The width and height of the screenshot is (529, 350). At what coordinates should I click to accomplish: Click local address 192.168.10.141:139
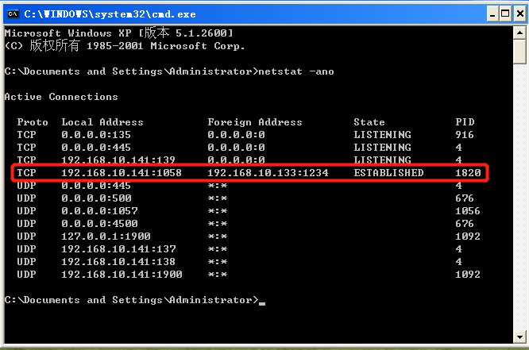click(x=118, y=160)
